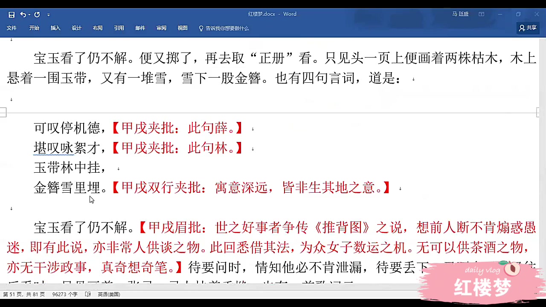The width and height of the screenshot is (546, 307).
Task: Switch to the 视图 ribbon tab
Action: 183,28
